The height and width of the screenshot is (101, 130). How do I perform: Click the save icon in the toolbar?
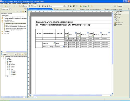[2, 6]
